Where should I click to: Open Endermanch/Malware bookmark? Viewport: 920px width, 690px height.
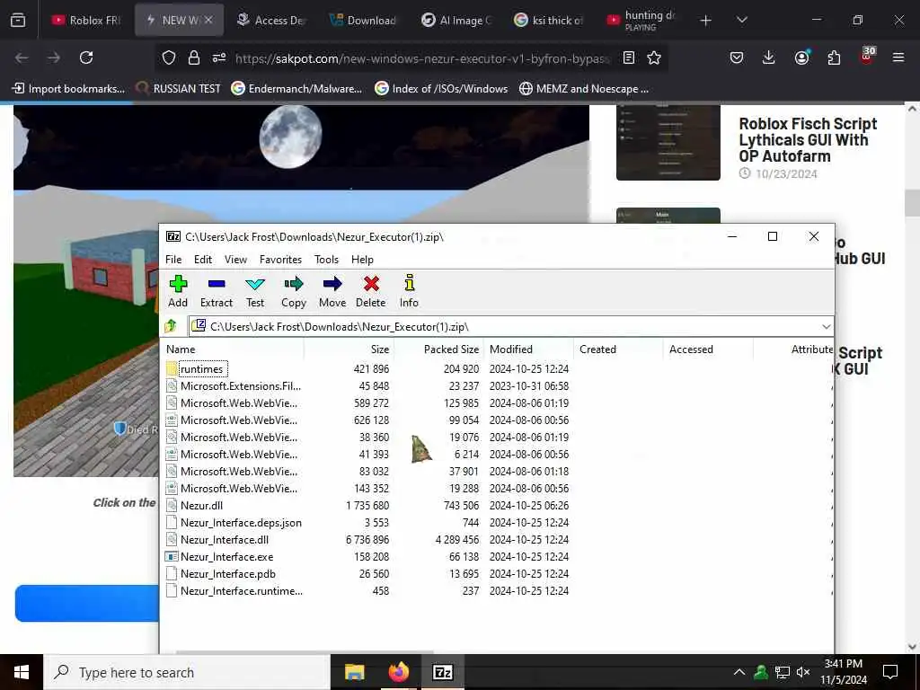296,89
